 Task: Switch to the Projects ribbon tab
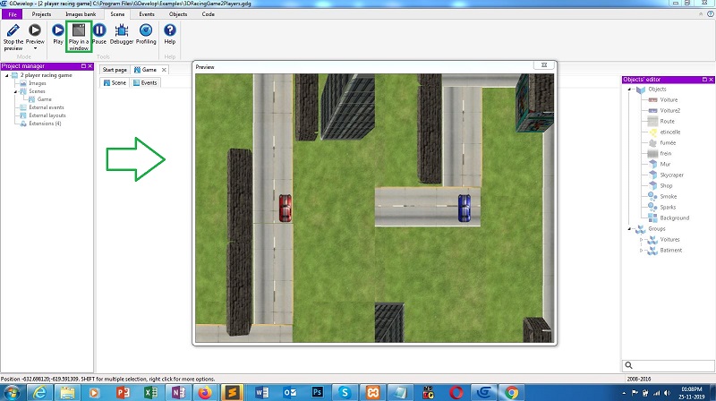(41, 14)
